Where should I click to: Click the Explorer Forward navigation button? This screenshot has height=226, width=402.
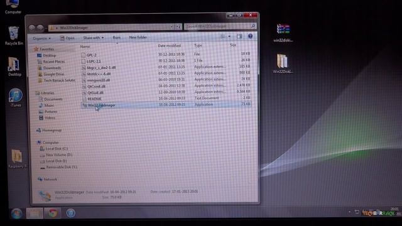(40, 28)
